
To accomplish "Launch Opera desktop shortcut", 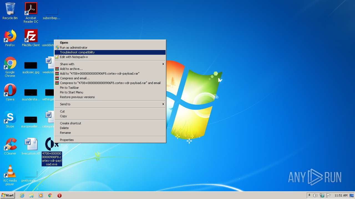I will click(x=10, y=92).
